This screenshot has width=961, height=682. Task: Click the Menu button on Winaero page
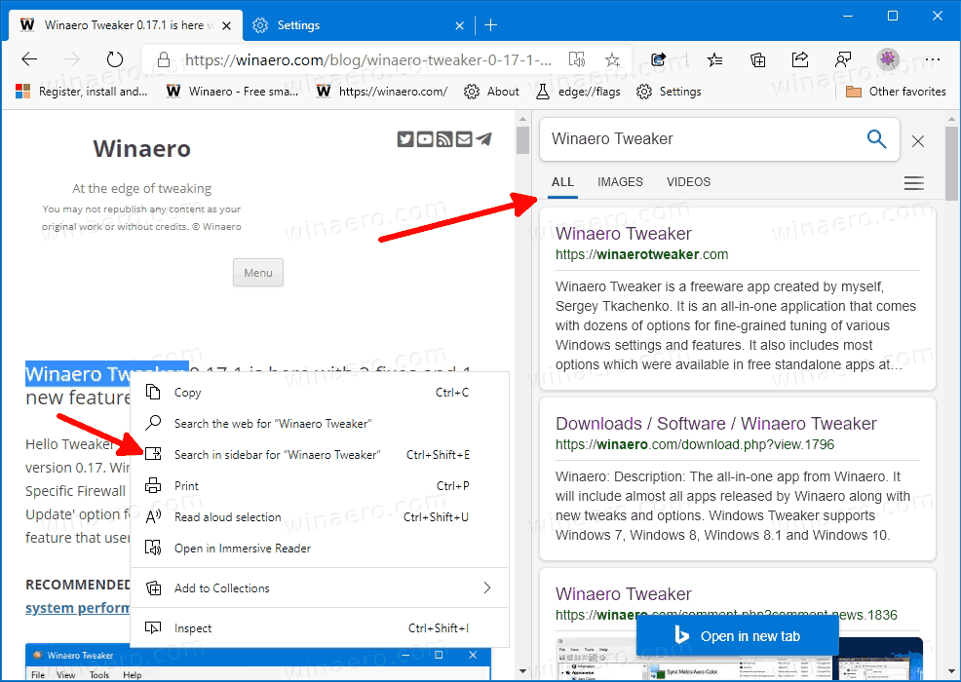[x=258, y=273]
